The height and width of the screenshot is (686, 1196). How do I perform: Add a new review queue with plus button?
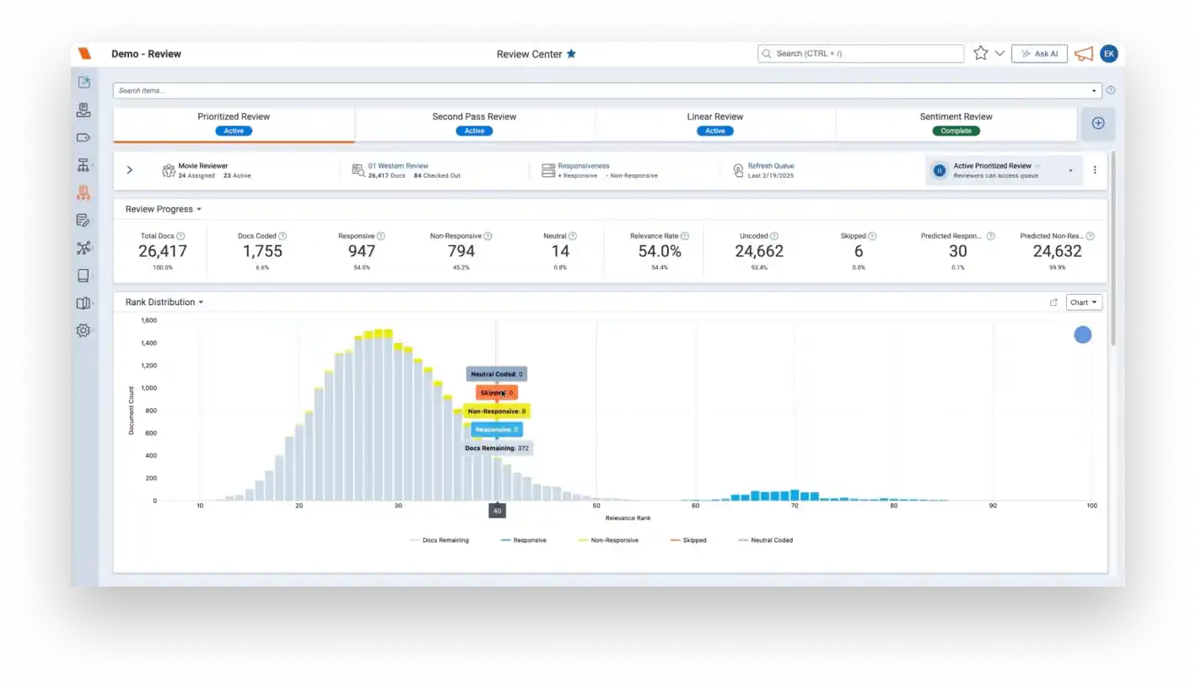pyautogui.click(x=1098, y=123)
